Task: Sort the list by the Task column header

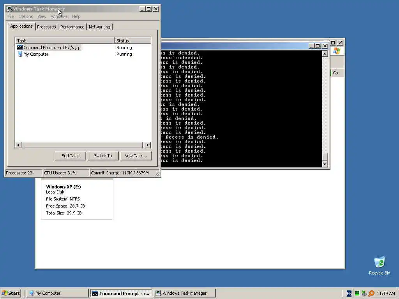Action: tap(65, 40)
